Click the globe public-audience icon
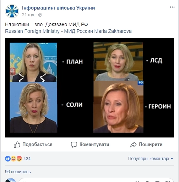This screenshot has height=182, width=179. click(40, 15)
